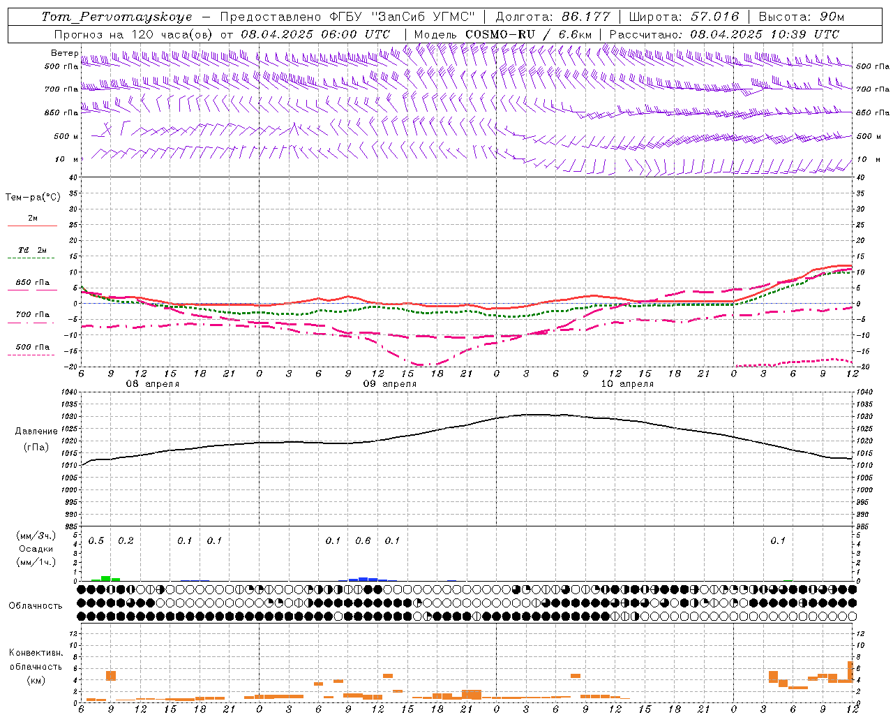The image size is (893, 715).
Task: Click the dotted pink line sample under legend '500 гПа'
Action: point(32,355)
